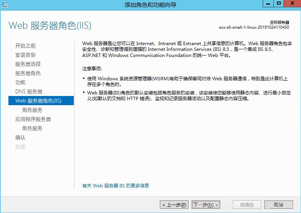301x213 pixels.
Task: Click the 上一步(P) button
Action: 174,205
